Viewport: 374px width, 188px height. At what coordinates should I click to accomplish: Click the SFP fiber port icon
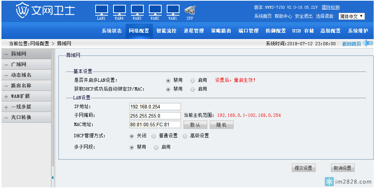pyautogui.click(x=190, y=10)
